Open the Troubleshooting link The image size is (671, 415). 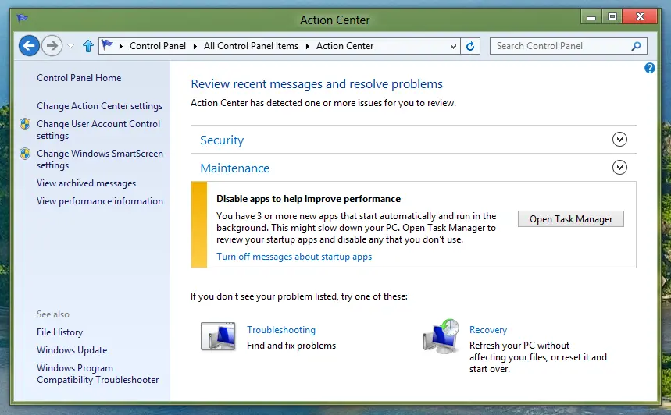[x=280, y=330]
